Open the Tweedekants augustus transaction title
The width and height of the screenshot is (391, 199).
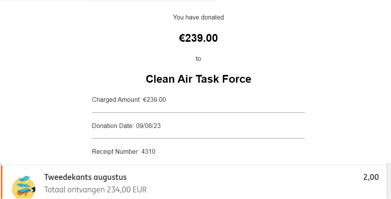click(x=85, y=177)
